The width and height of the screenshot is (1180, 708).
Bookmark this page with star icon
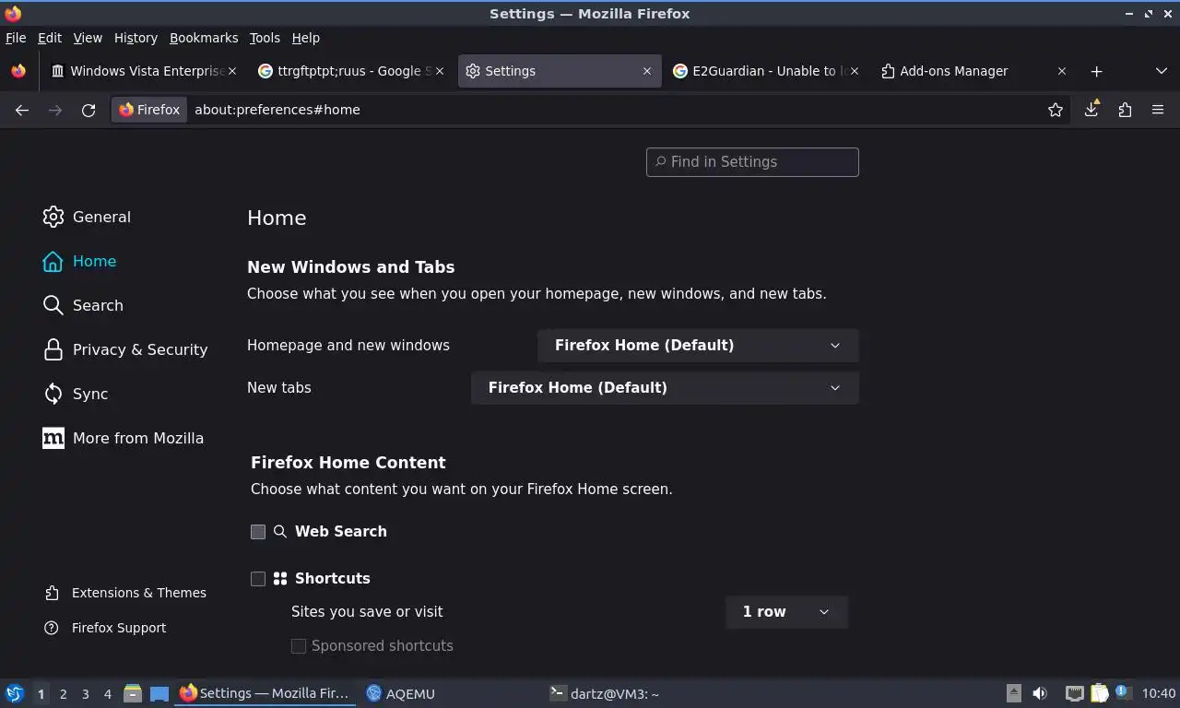coord(1056,110)
